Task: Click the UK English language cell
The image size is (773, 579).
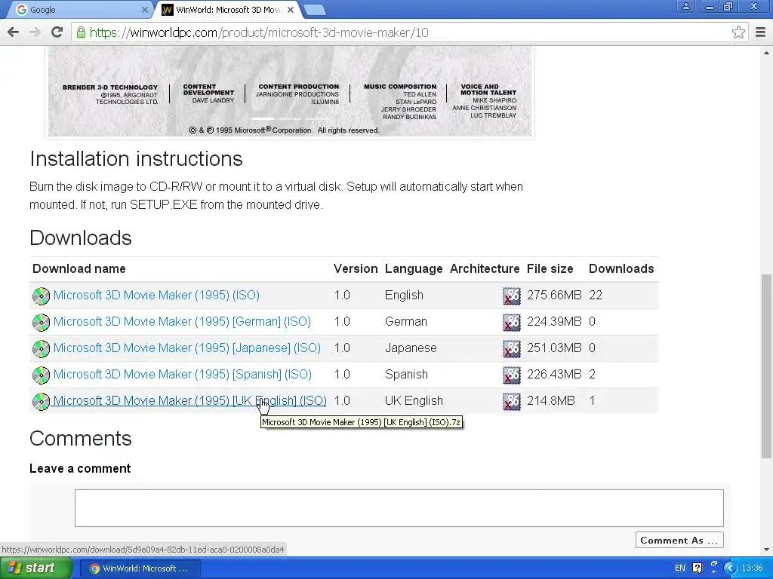Action: tap(414, 401)
